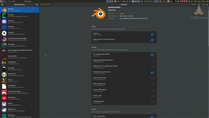209x118 pixels.
Task: Click the Share section heading
Action: click(x=93, y=27)
